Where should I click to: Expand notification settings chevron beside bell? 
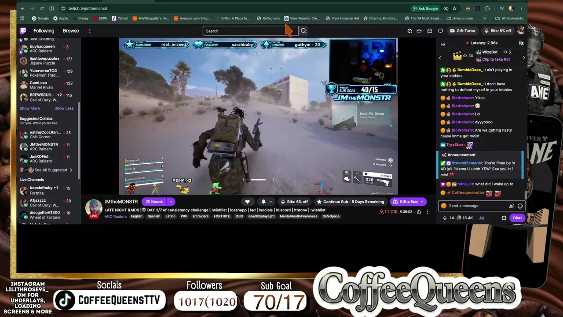(x=271, y=202)
